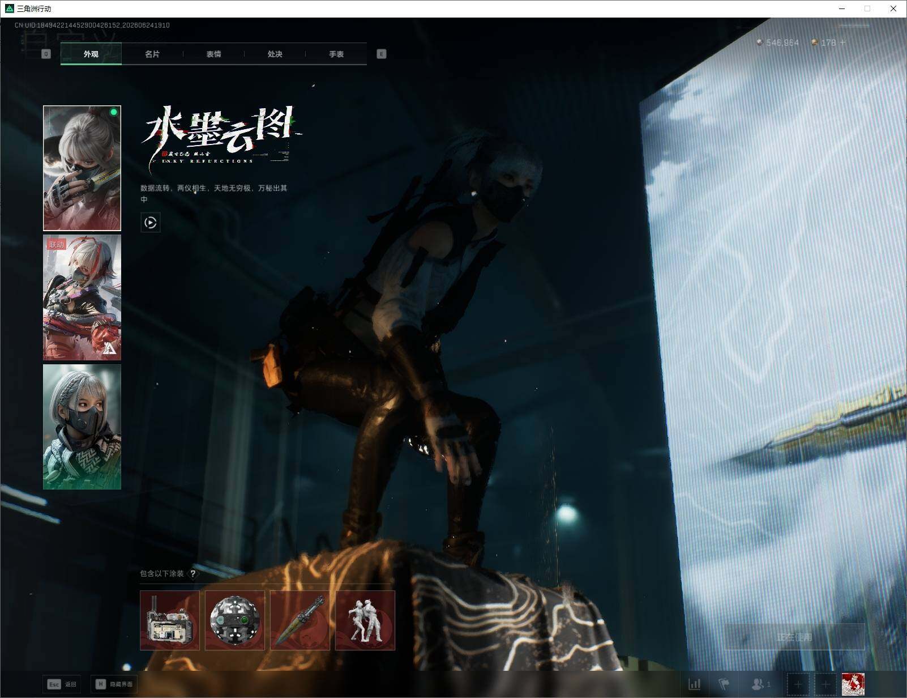Click the 三角洲行动 title bar app icon
The width and height of the screenshot is (907, 698).
(9, 8)
